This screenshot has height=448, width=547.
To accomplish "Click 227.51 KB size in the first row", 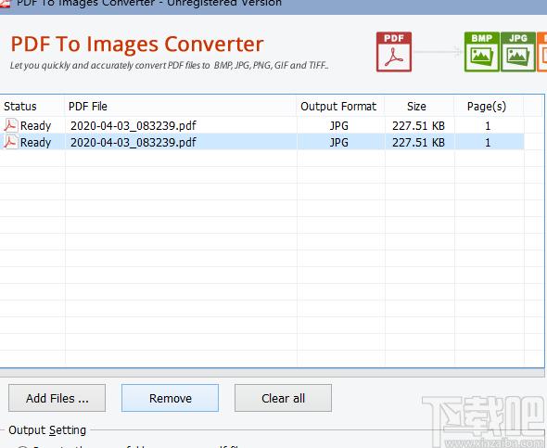I will [419, 125].
